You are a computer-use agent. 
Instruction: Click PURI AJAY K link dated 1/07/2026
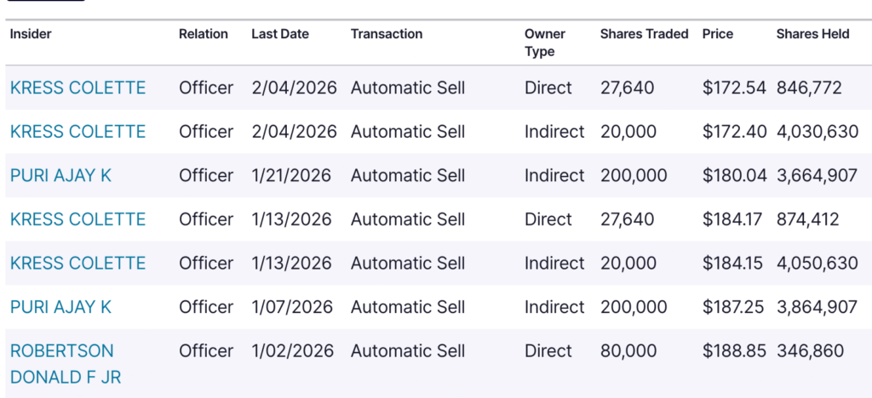pyautogui.click(x=60, y=307)
